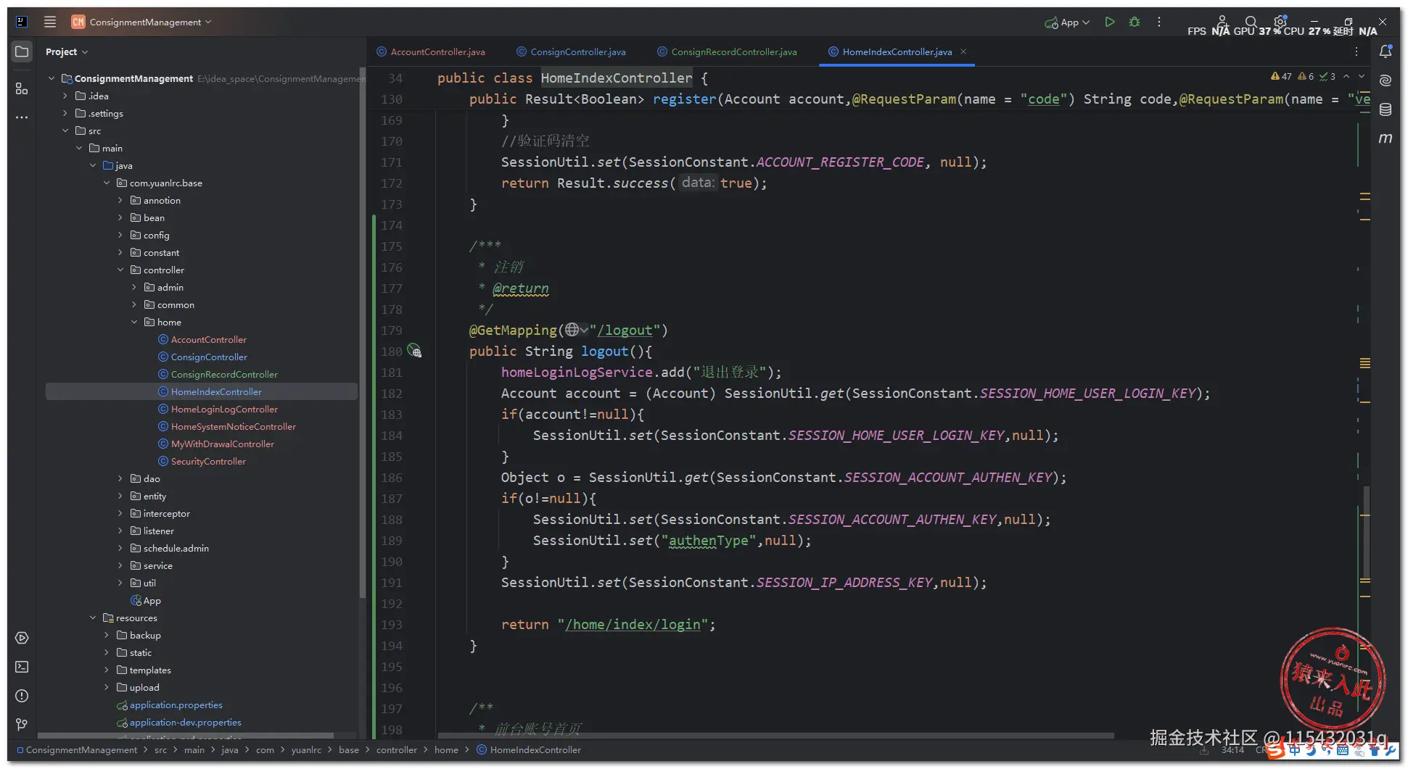The image size is (1408, 769).
Task: Open the Database tool window
Action: point(1386,109)
